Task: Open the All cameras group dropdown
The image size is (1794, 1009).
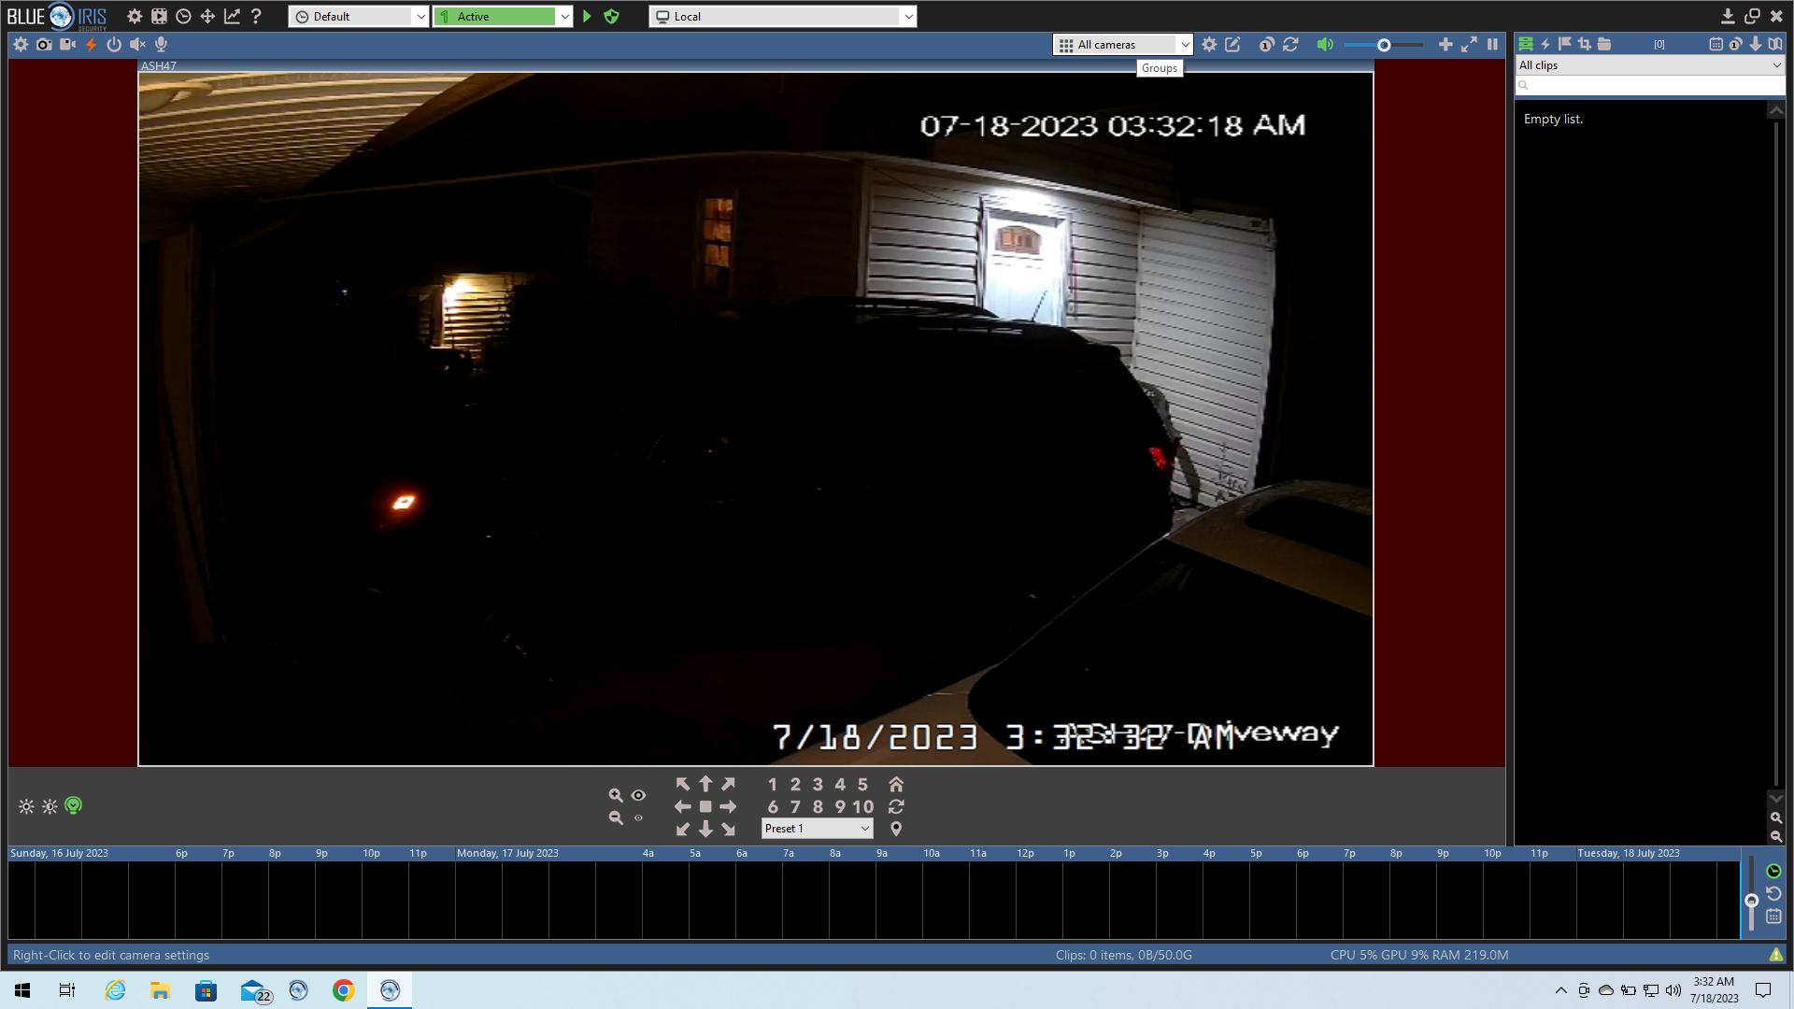Action: click(x=1123, y=44)
